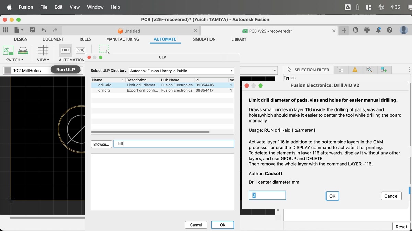
Task: Click the Redo arrow icon
Action: pos(55,30)
